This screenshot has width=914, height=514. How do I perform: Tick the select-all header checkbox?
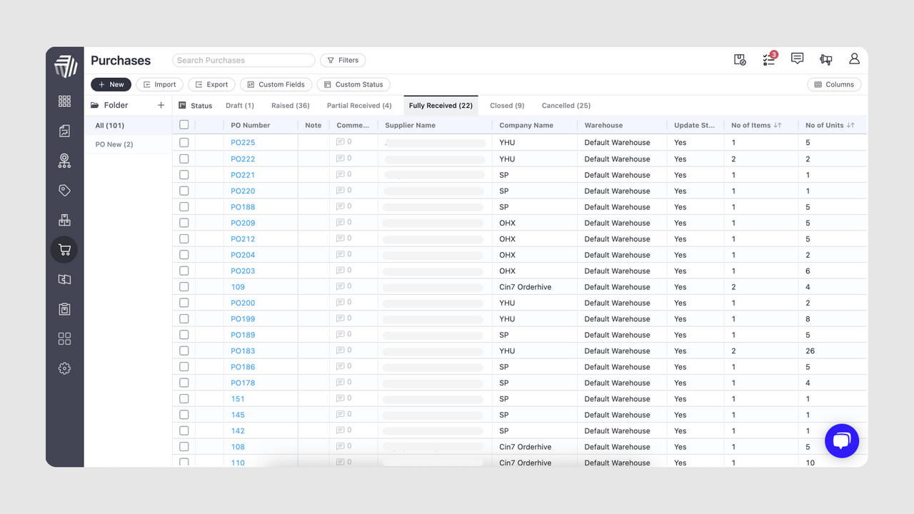click(184, 125)
